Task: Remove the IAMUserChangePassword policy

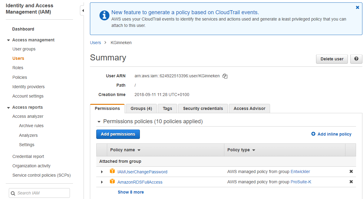Action: point(351,172)
